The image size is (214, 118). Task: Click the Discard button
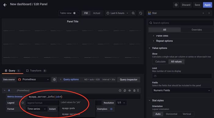tap(186, 5)
